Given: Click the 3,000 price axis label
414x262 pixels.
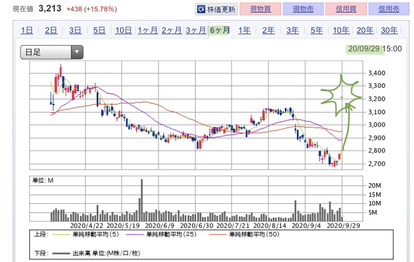Looking at the screenshot, I should point(377,124).
